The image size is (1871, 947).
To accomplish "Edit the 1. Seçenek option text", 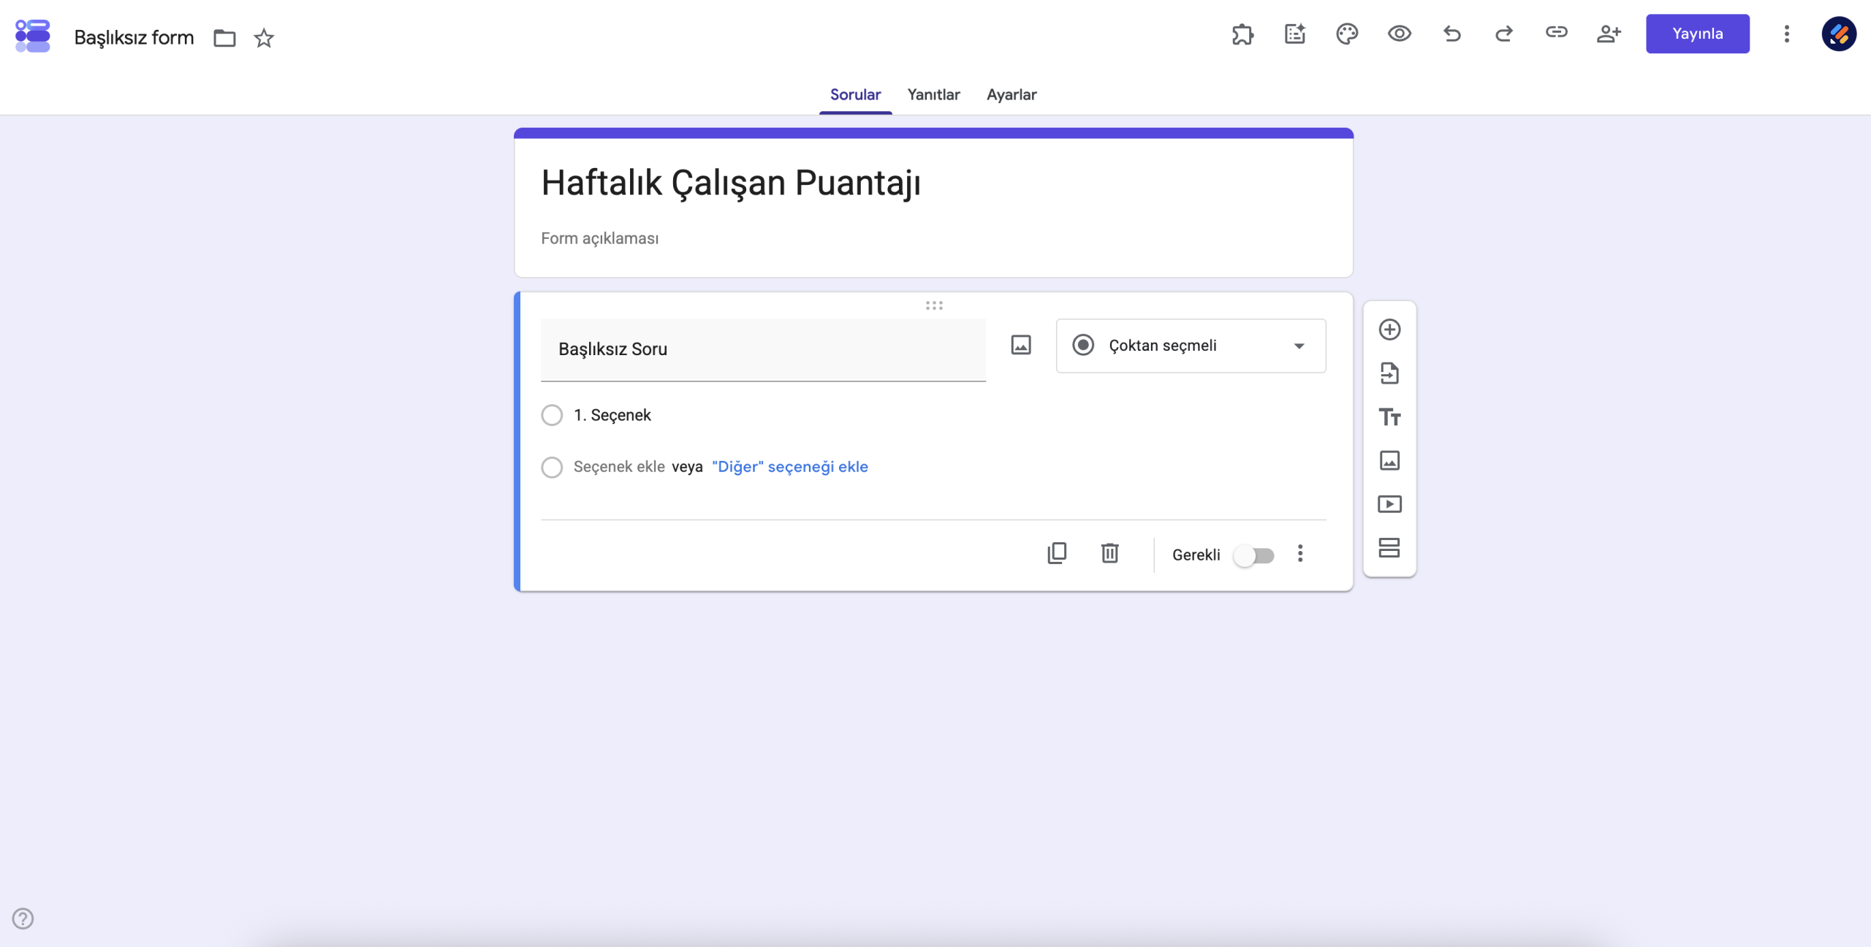I will pyautogui.click(x=612, y=415).
